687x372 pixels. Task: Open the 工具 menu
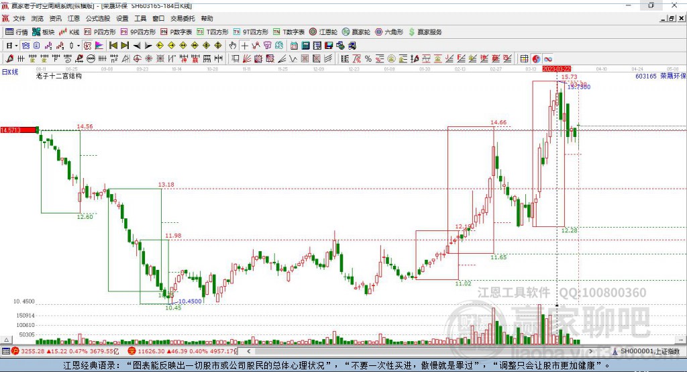click(140, 18)
